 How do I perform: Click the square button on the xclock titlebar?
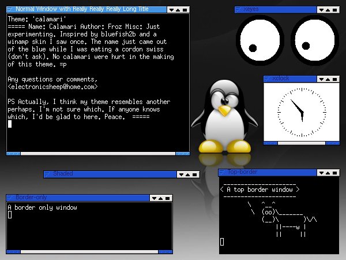(x=334, y=79)
